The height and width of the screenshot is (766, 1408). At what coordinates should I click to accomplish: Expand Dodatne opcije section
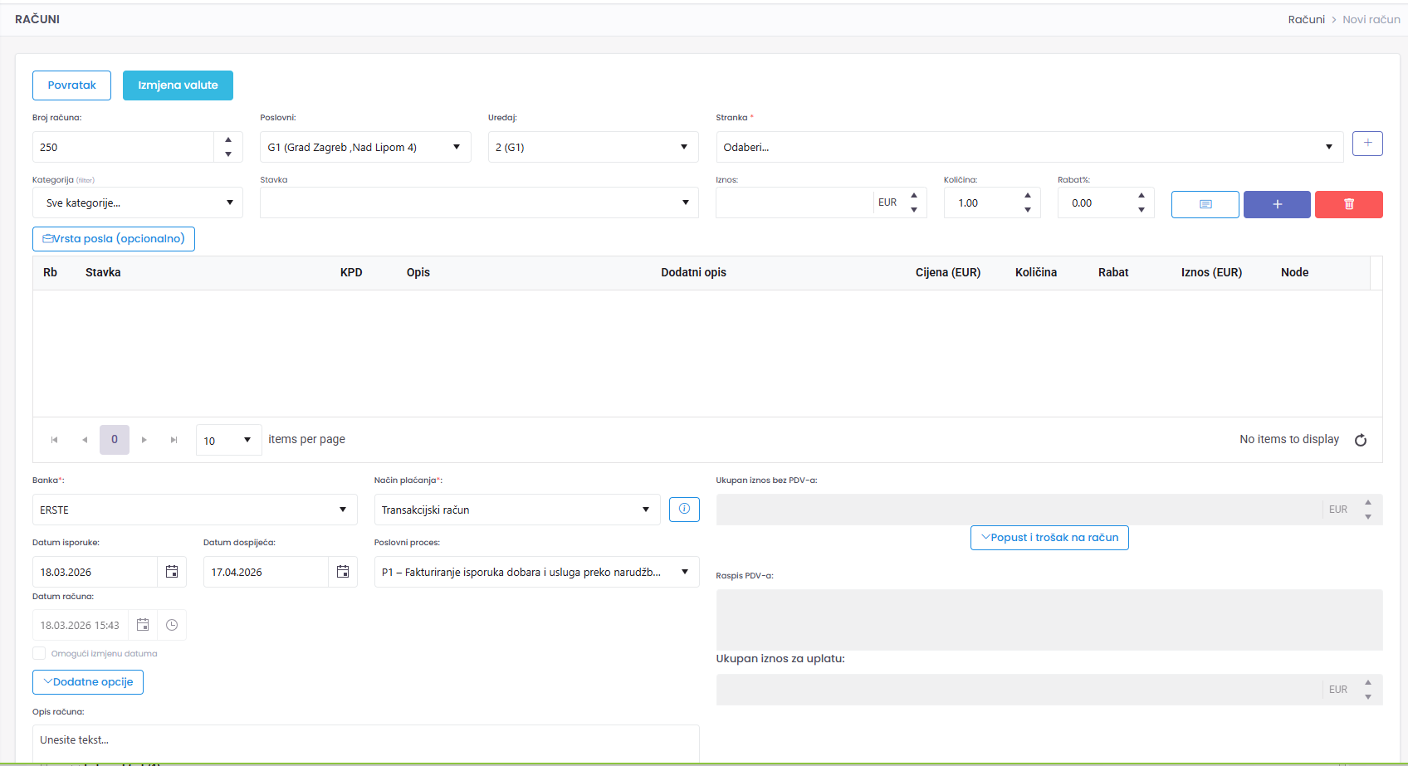(x=88, y=682)
